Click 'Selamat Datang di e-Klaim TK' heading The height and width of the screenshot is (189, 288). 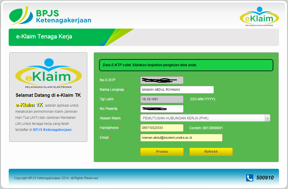coord(48,95)
